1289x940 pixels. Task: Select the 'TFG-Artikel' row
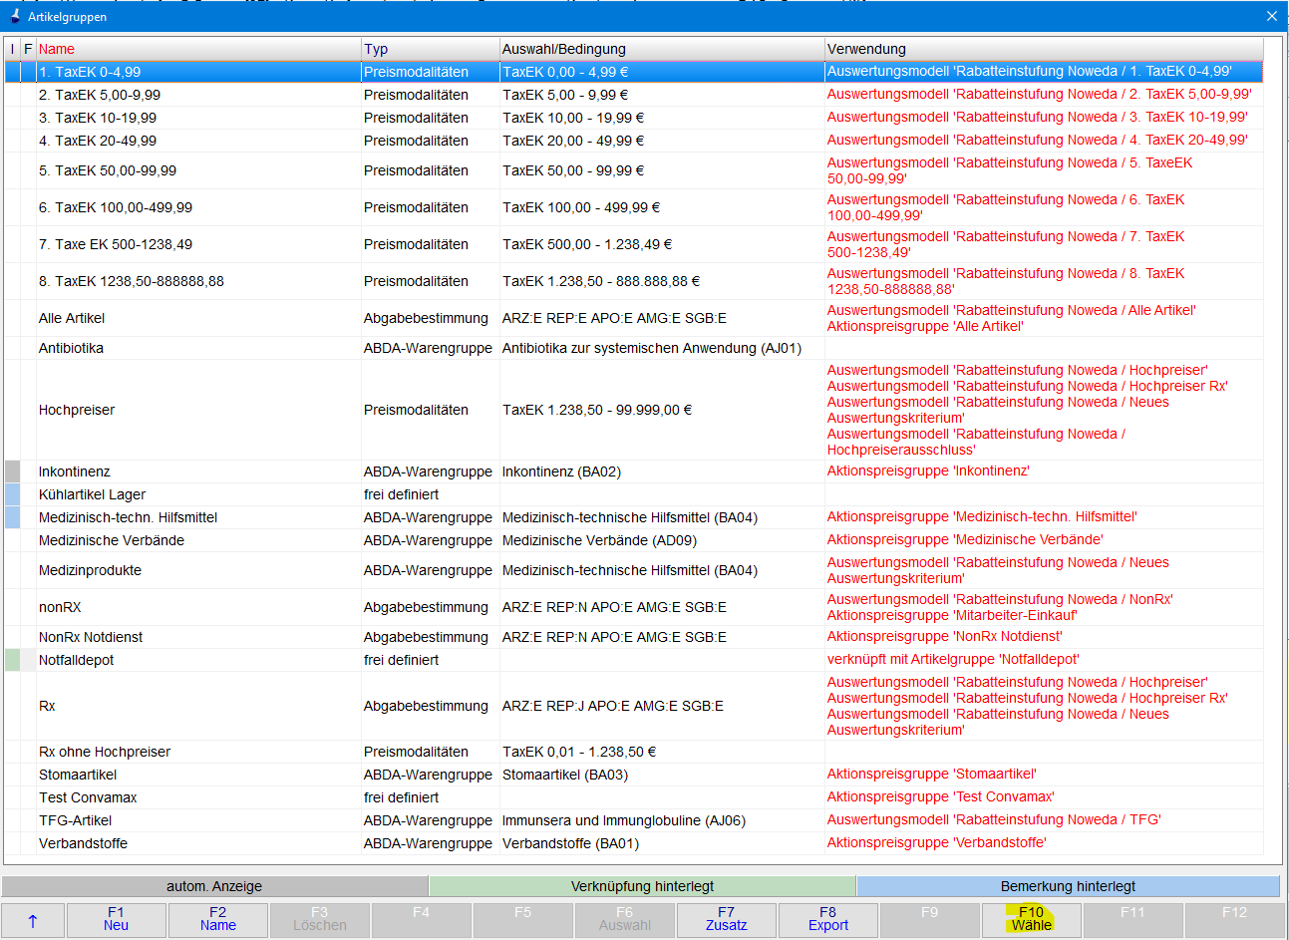(634, 820)
